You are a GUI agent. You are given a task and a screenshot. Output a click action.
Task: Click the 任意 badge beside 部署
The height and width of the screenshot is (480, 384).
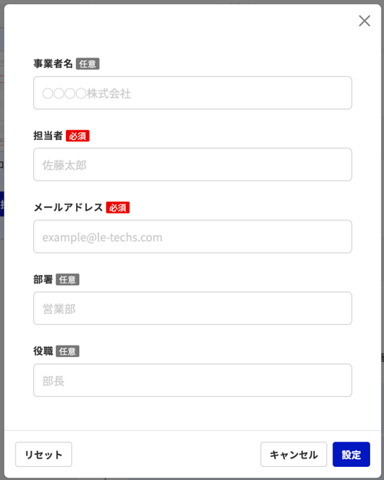point(68,280)
